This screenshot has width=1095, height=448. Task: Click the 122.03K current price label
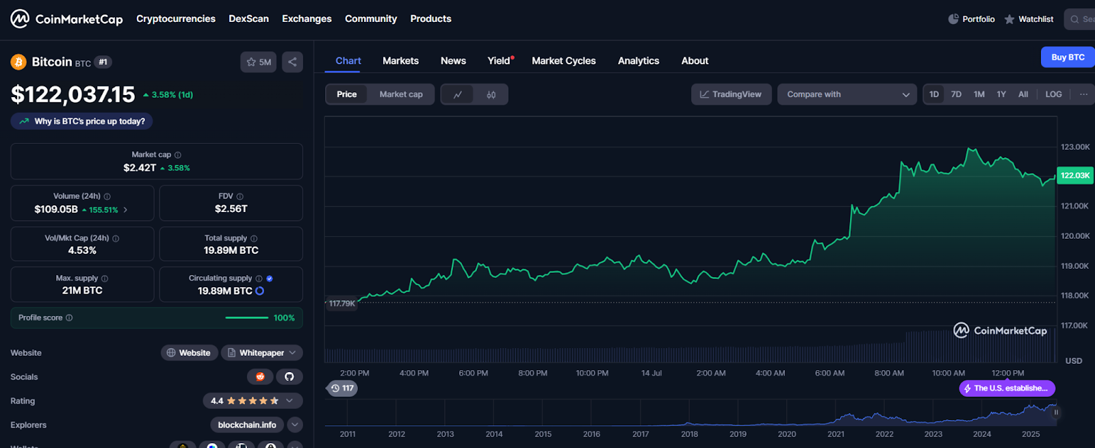point(1075,176)
